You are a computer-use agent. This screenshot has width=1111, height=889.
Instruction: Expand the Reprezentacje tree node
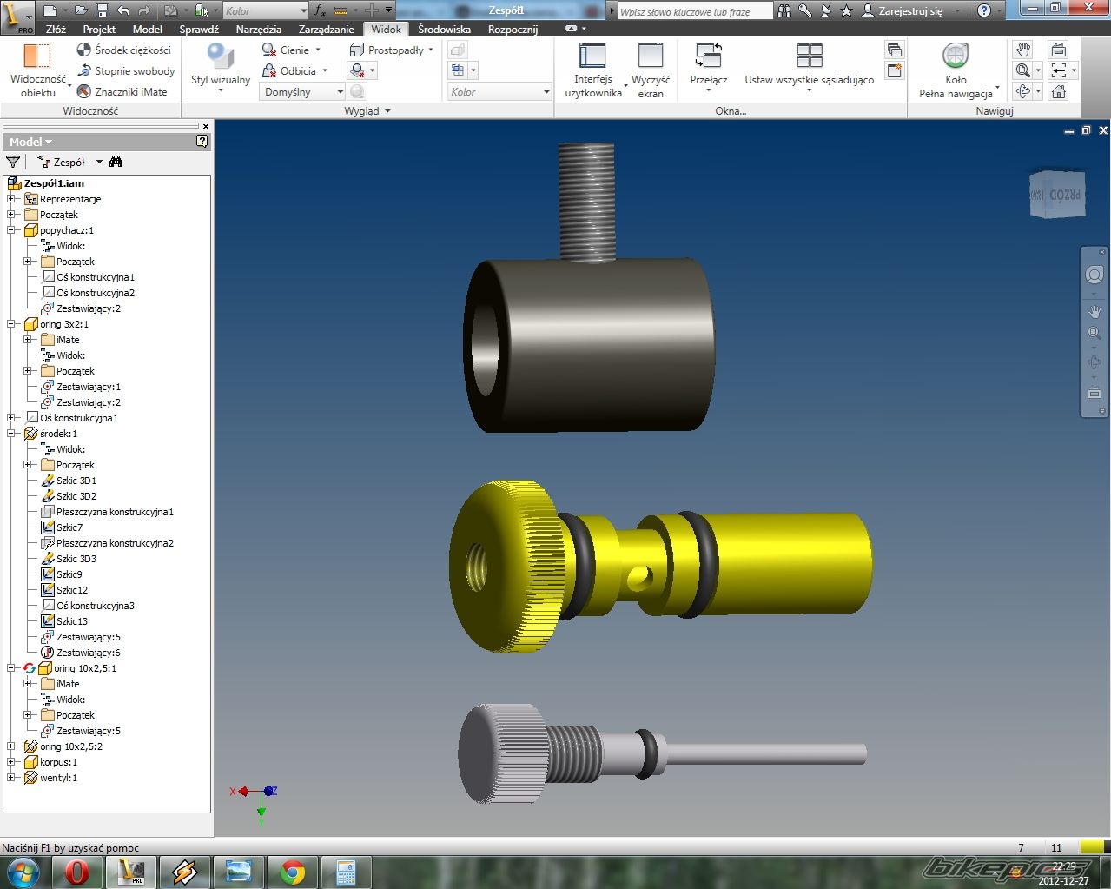(x=11, y=199)
